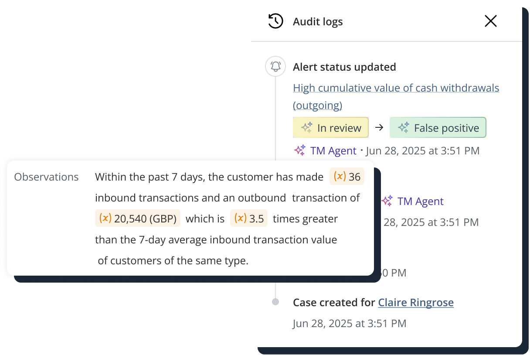Image resolution: width=530 pixels, height=355 pixels.
Task: Select the second TM Agent label right of the card
Action: (420, 201)
